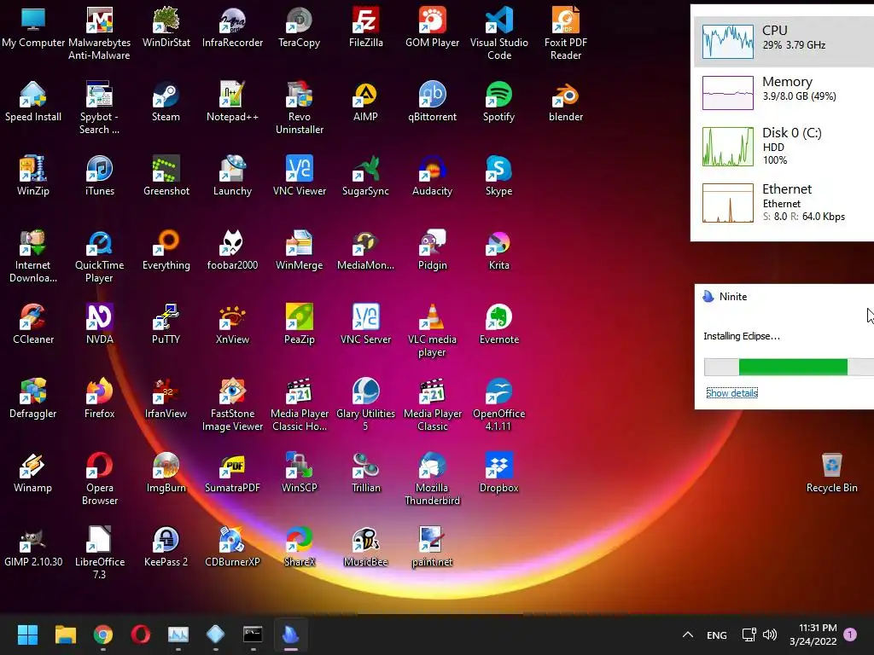This screenshot has height=655, width=874.
Task: Open InfraRecorder shortcut
Action: [232, 28]
